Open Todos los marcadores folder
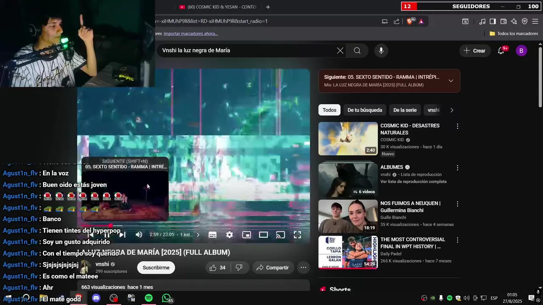The width and height of the screenshot is (543, 305). pos(514,33)
